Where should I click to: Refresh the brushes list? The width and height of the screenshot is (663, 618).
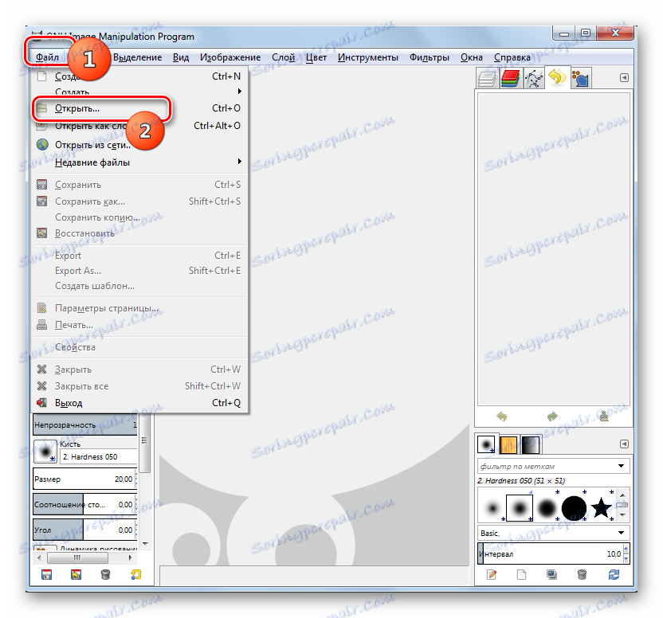613,574
